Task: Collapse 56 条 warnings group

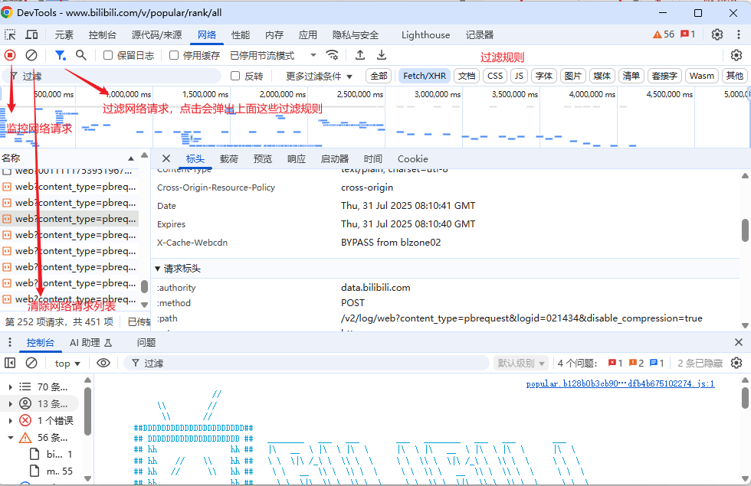Action: click(10, 437)
